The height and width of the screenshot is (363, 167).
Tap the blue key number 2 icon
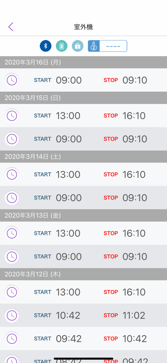pos(94,46)
